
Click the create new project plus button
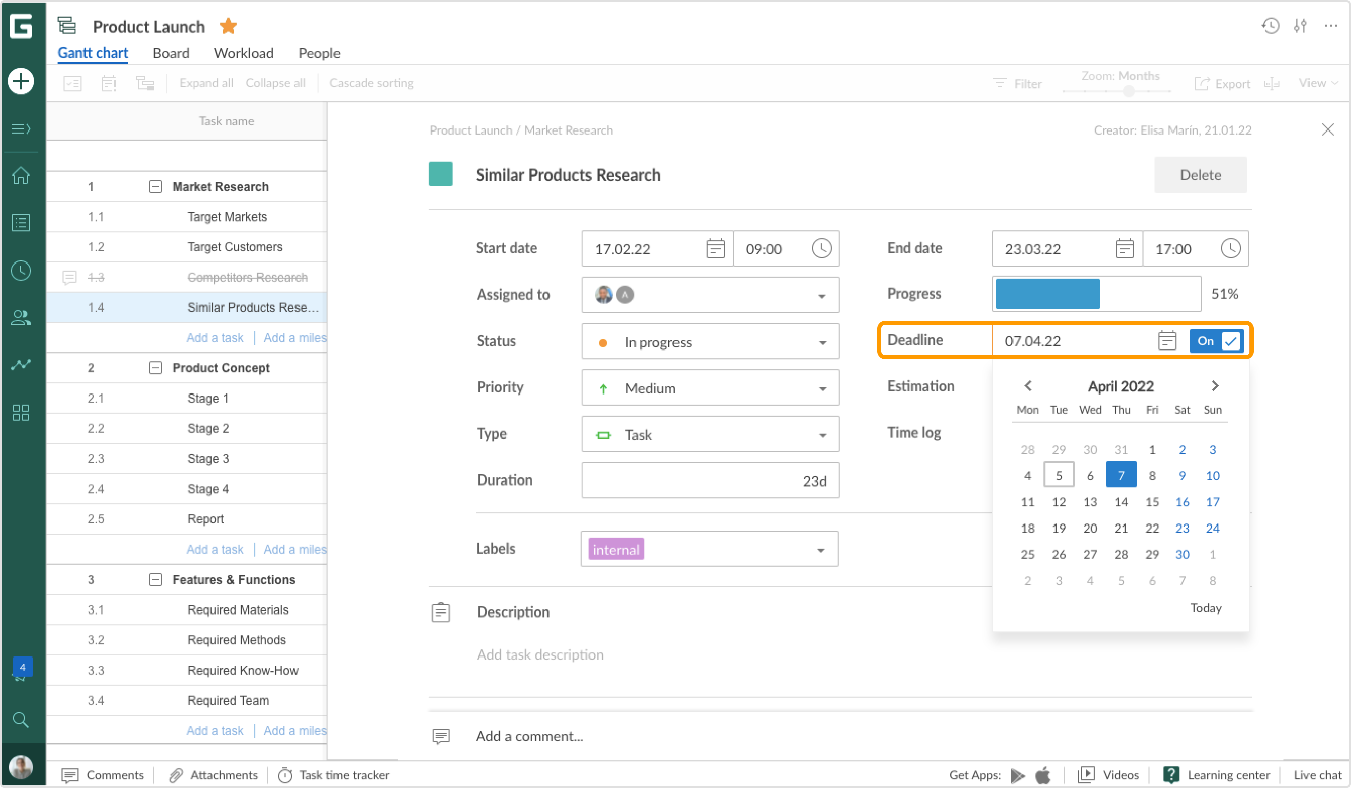pos(21,81)
